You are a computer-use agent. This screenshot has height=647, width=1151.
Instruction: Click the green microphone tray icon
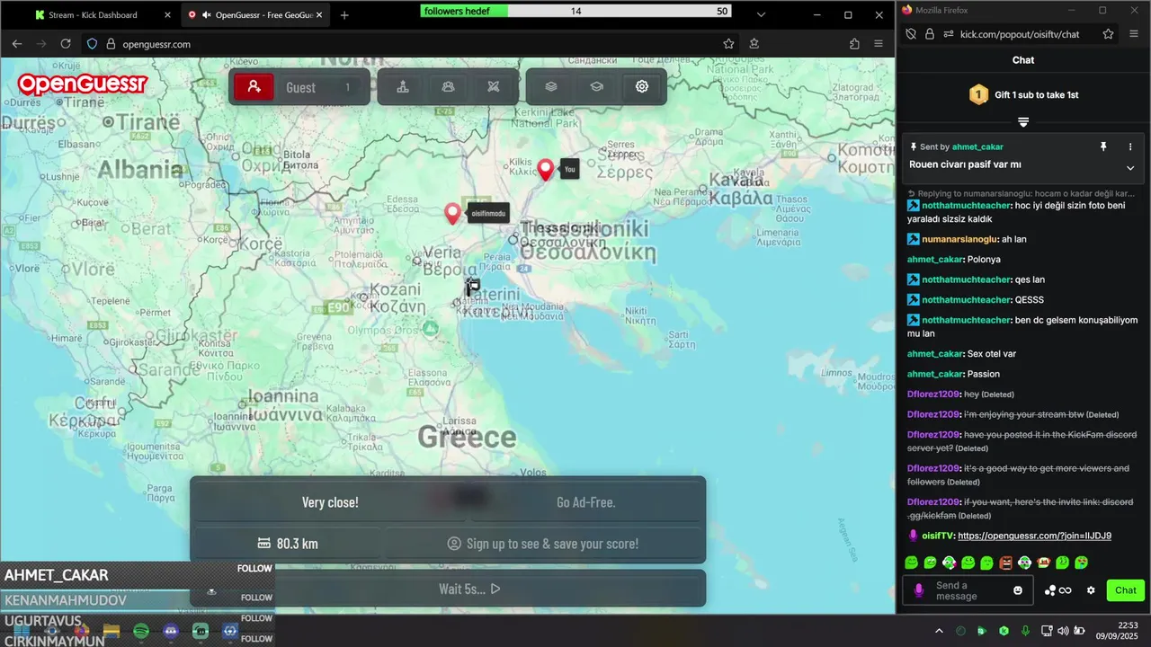tap(1025, 631)
